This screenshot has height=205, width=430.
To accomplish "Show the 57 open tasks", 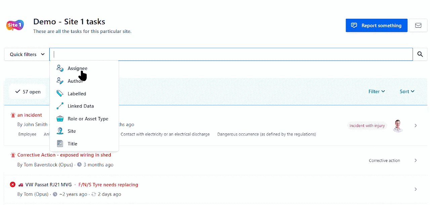I will (x=28, y=91).
